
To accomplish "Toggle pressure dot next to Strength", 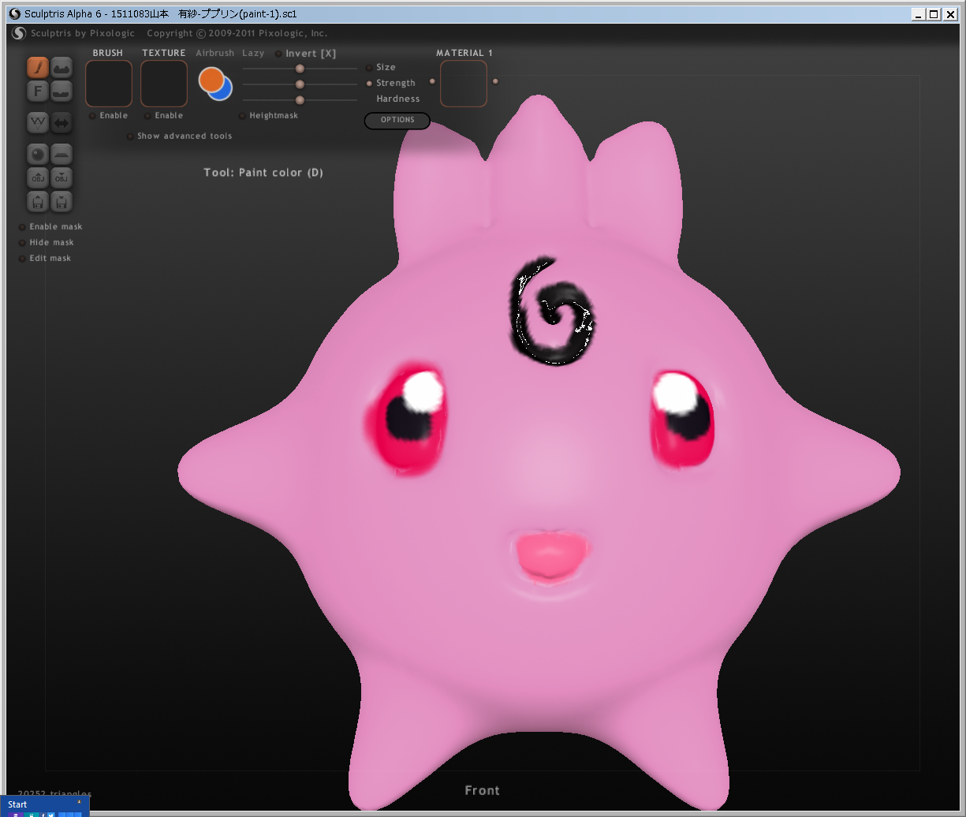I will [x=369, y=84].
